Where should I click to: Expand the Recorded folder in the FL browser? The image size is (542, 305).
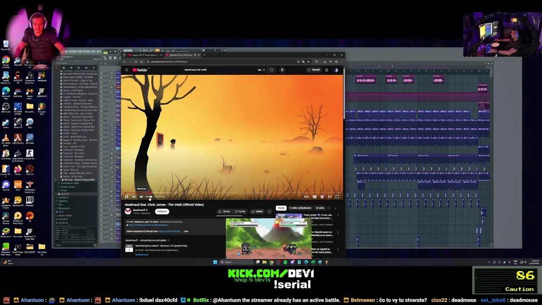pos(63,219)
